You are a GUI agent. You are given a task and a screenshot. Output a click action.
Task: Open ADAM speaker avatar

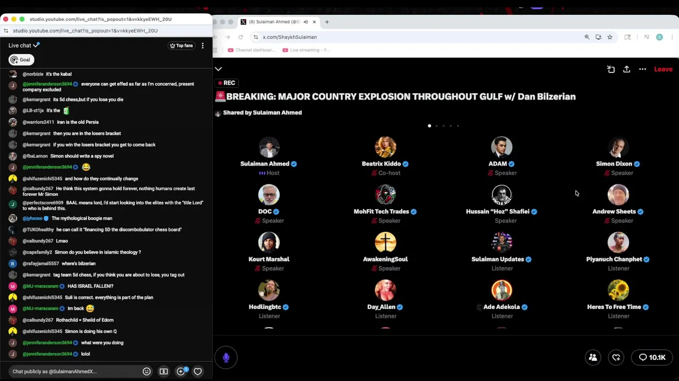coord(502,147)
